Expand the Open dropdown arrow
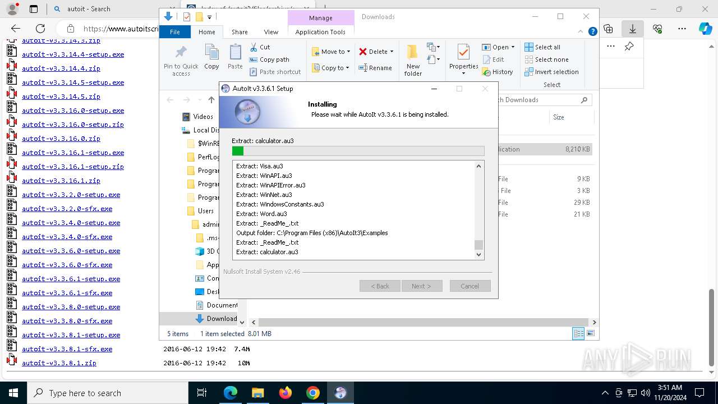718x404 pixels. [x=513, y=47]
